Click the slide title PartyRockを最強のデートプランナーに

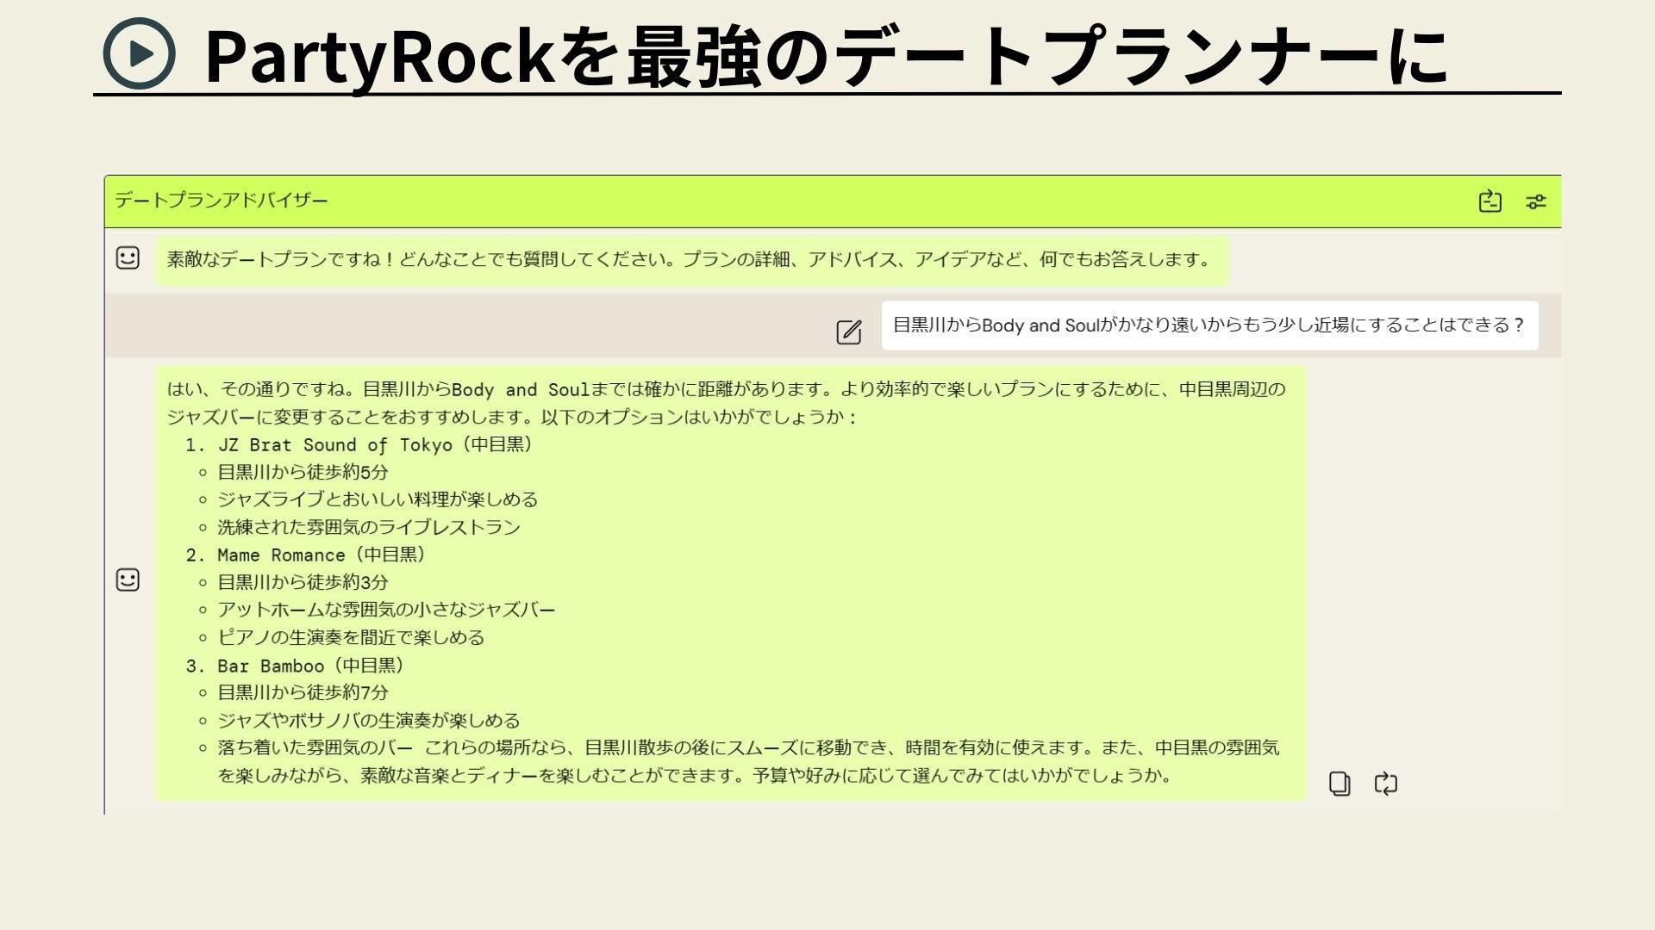(x=826, y=56)
